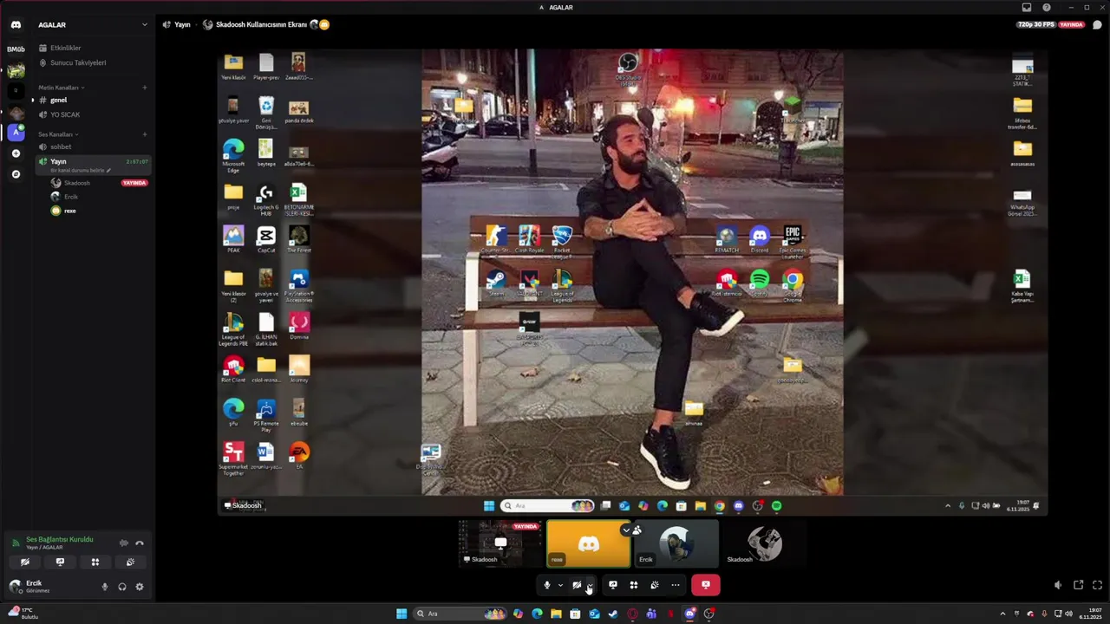Open the AGALAR server with the A icon
Viewport: 1110px width, 624px height.
click(x=16, y=133)
